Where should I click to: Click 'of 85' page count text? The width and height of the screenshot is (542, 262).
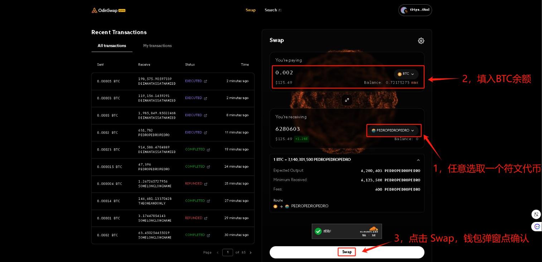point(241,252)
